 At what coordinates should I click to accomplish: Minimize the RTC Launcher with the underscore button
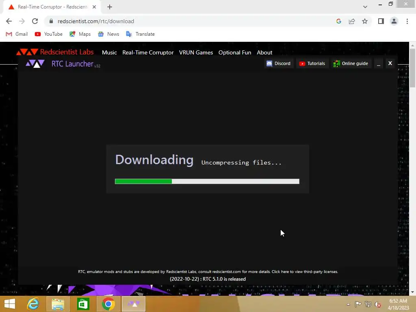click(379, 63)
